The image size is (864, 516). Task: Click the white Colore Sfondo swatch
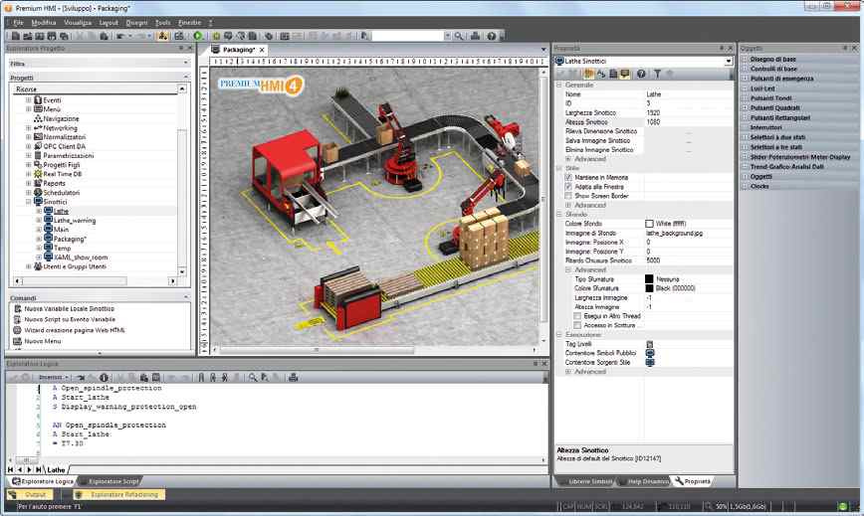point(650,224)
